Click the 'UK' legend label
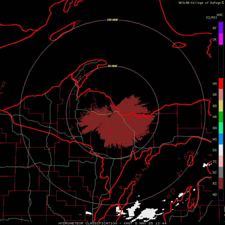The width and height of the screenshot is (225, 225). tap(214, 39)
